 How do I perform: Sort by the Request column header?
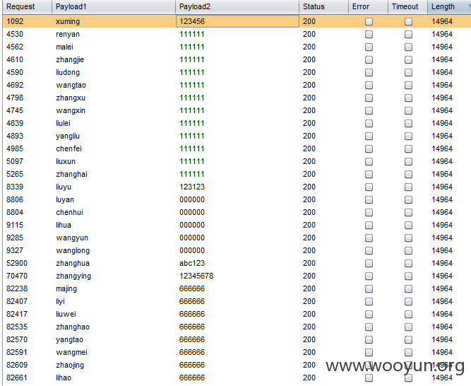(x=27, y=6)
